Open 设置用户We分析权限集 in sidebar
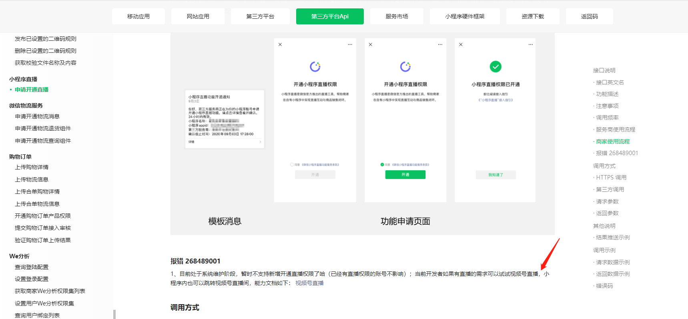The width and height of the screenshot is (688, 319). click(x=44, y=303)
